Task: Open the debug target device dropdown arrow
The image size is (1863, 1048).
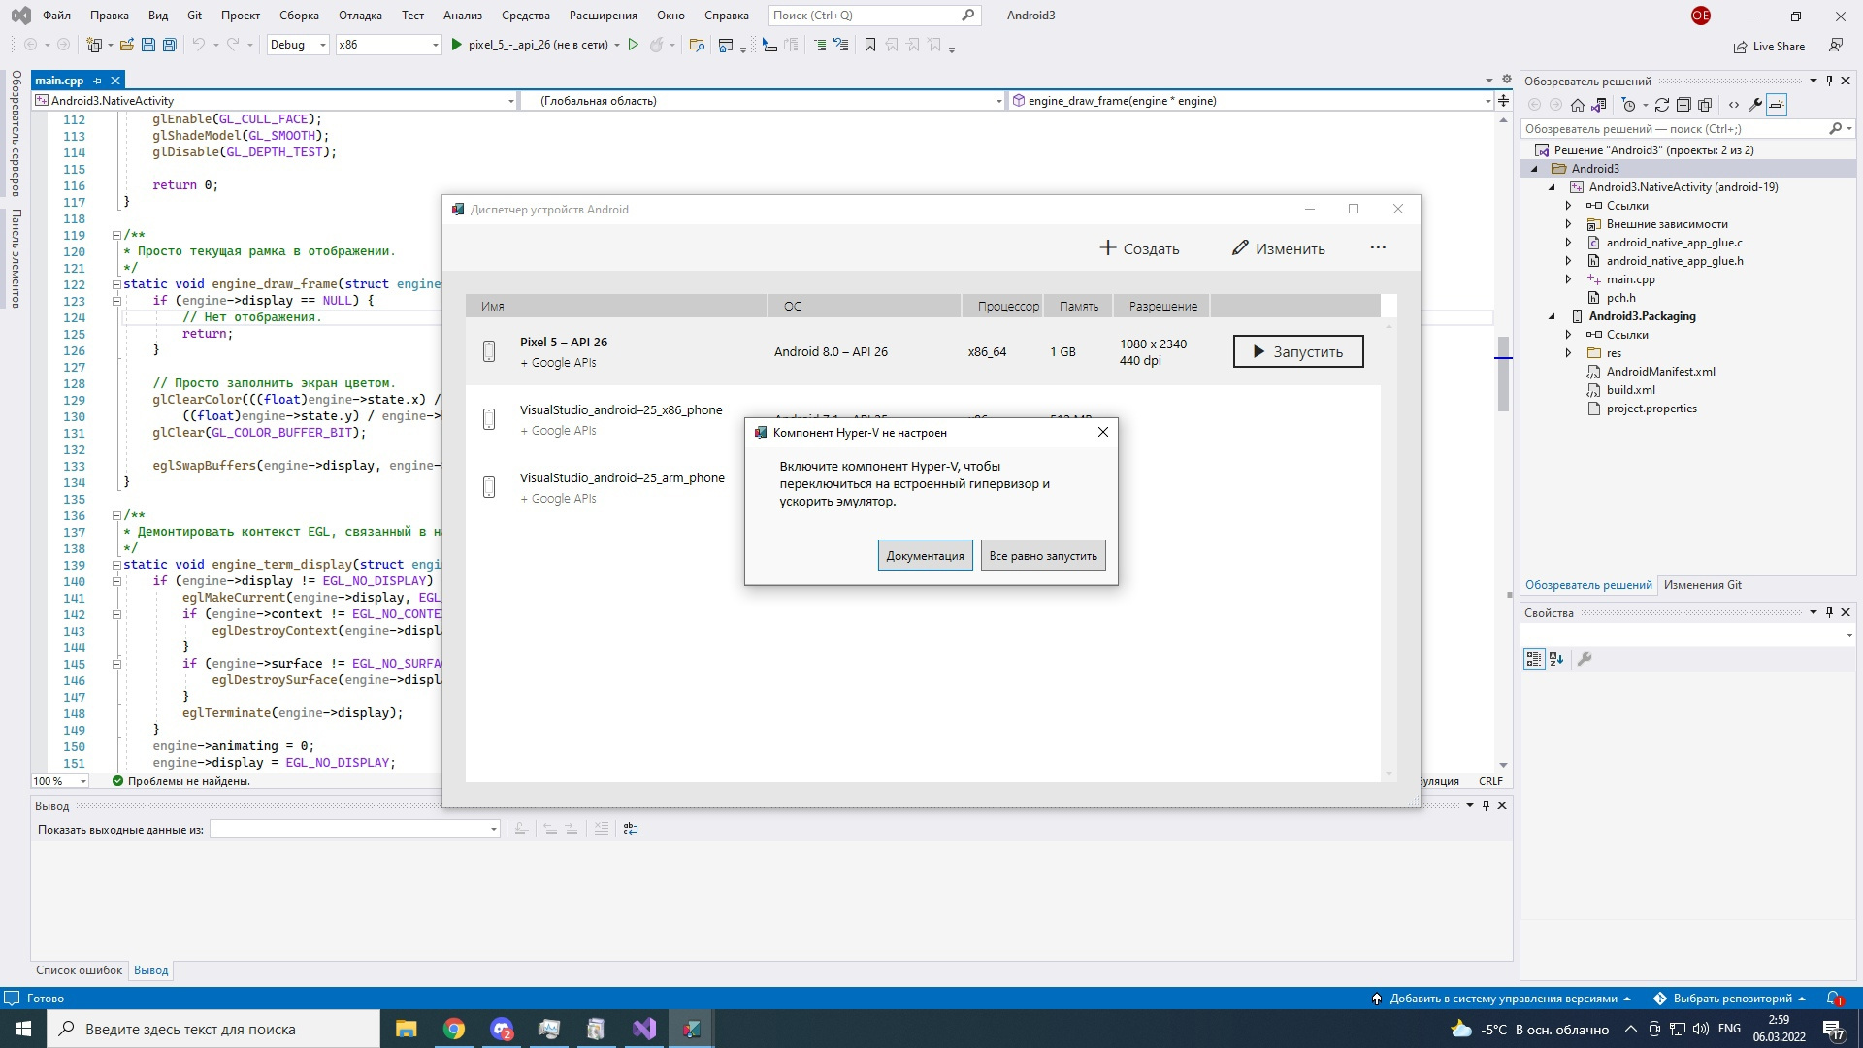Action: click(617, 45)
